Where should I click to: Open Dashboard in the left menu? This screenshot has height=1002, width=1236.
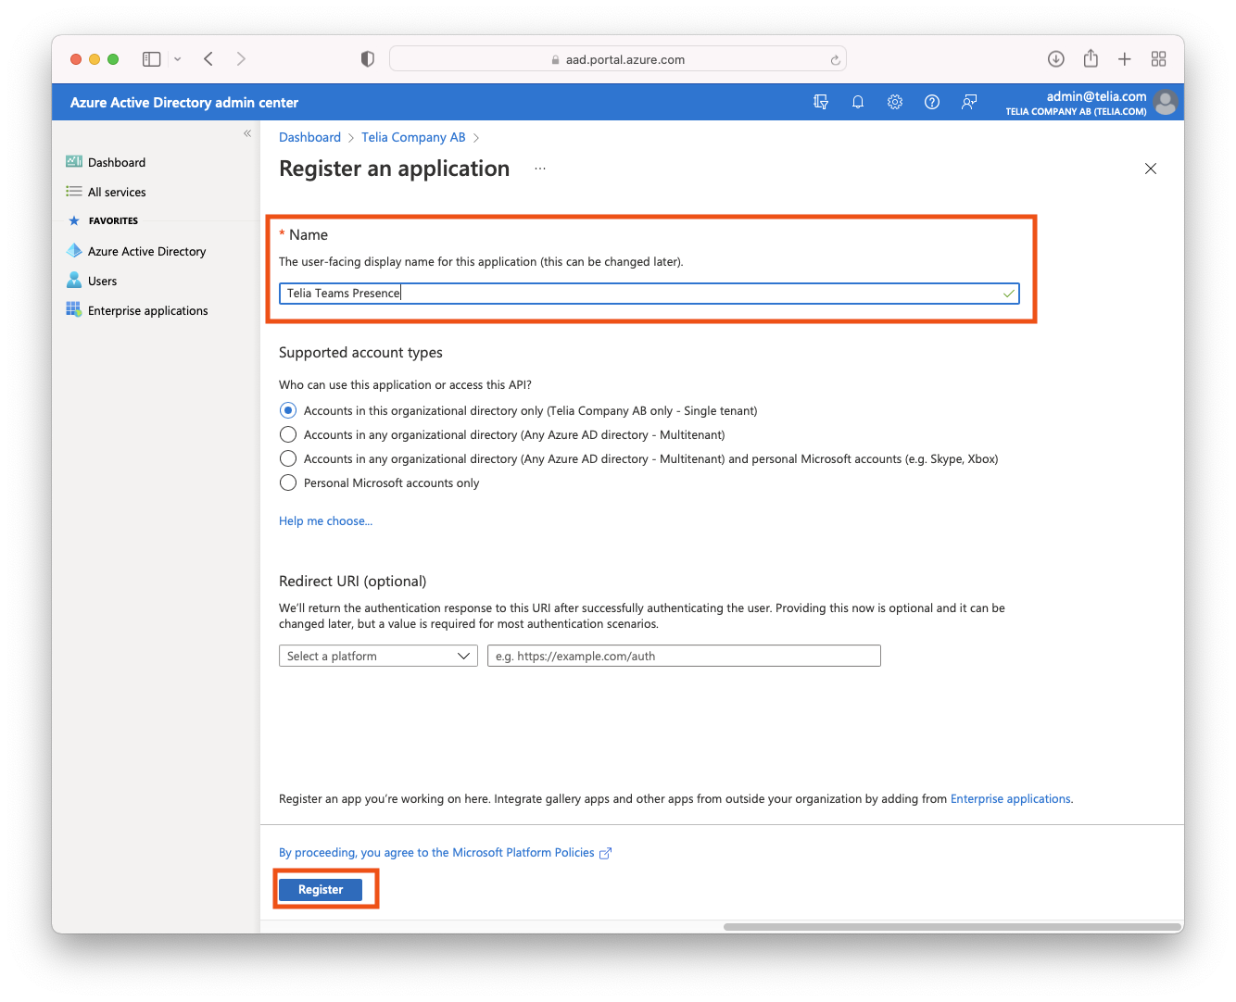(117, 162)
